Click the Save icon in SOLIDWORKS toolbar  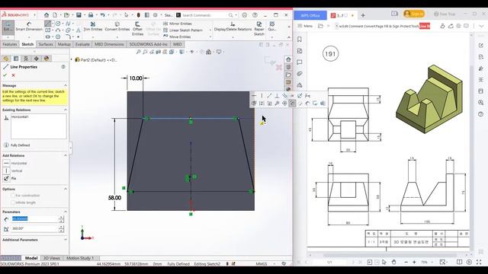coord(79,15)
